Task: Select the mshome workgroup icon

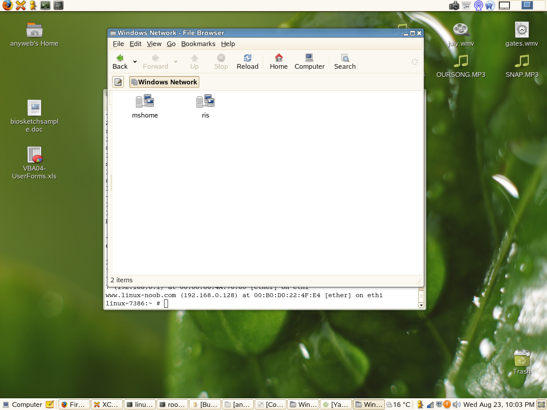Action: point(145,106)
